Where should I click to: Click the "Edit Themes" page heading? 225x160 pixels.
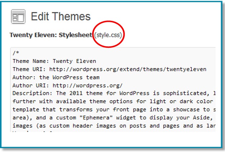[61, 17]
